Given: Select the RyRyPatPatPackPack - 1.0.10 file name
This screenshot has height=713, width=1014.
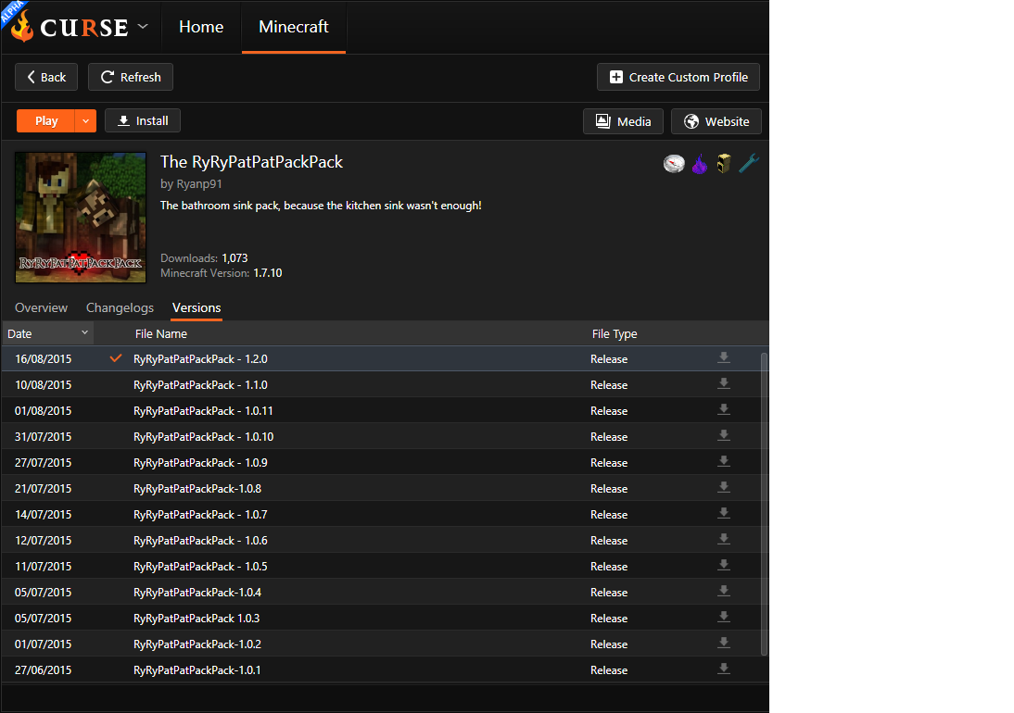Looking at the screenshot, I should click(204, 436).
